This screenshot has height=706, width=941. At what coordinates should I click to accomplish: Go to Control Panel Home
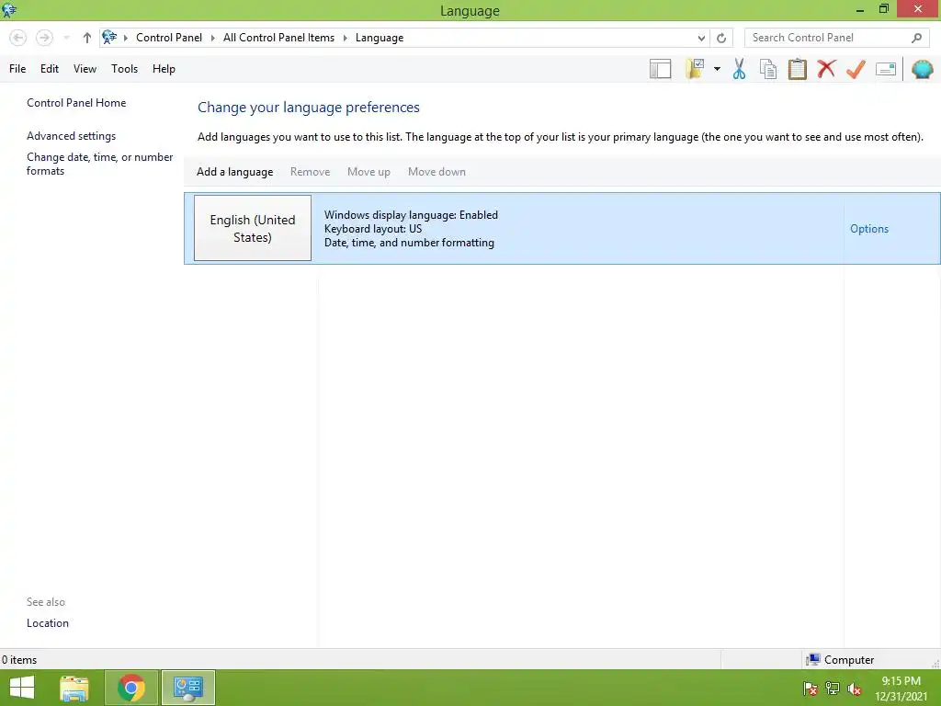tap(76, 103)
